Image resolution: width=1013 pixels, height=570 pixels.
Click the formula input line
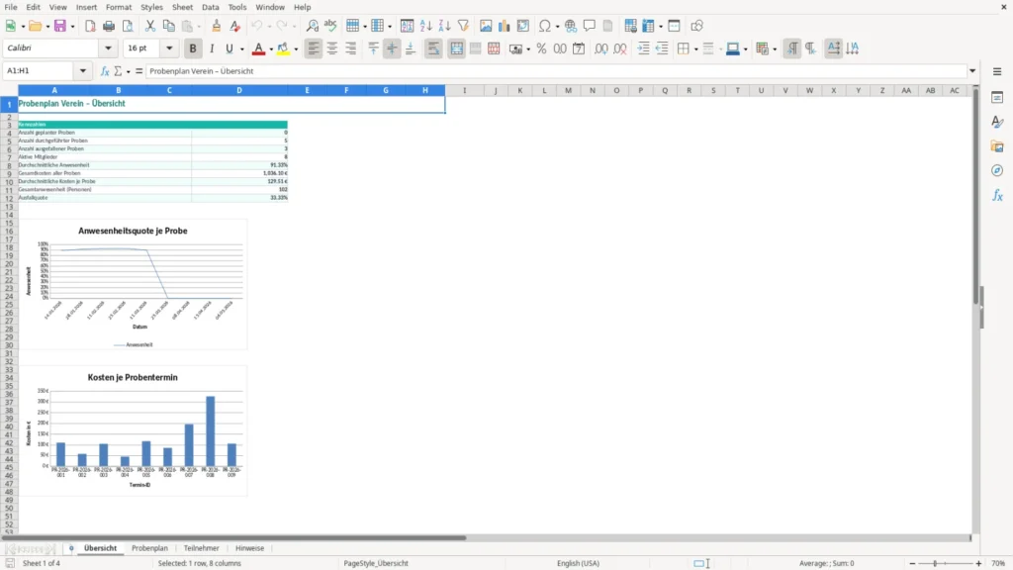coord(557,71)
